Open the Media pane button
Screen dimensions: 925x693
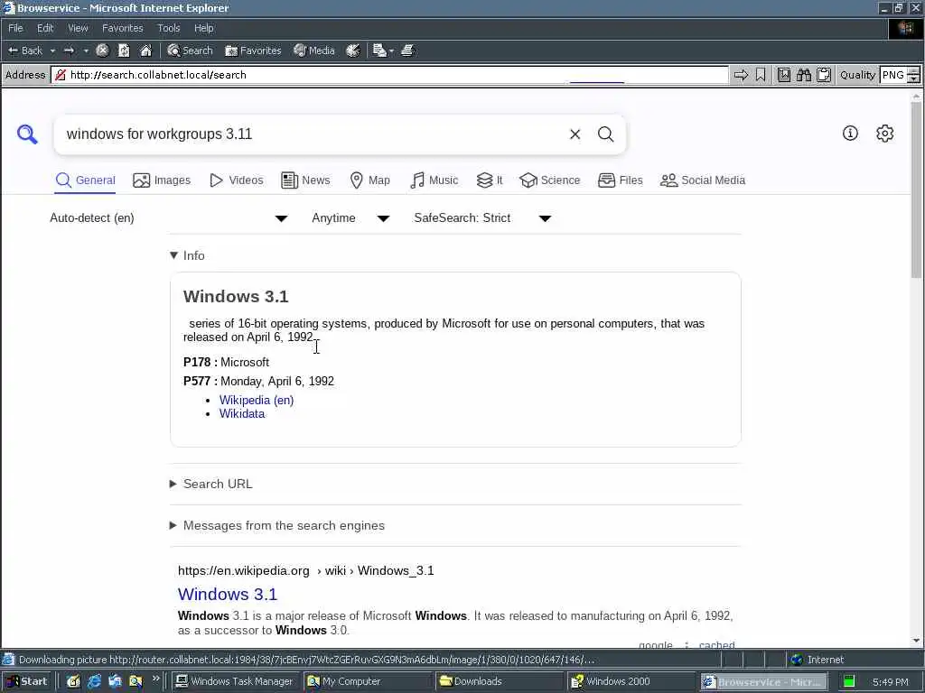[x=314, y=51]
